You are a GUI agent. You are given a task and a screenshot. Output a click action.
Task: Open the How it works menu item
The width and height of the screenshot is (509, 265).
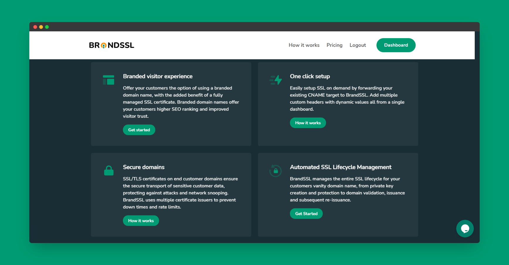[x=304, y=45]
